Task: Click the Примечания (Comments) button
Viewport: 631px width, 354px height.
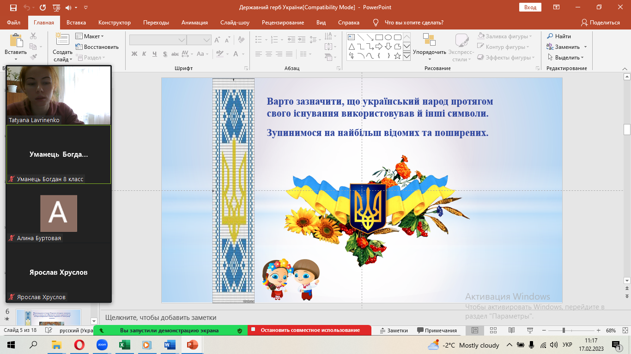Action: coord(437,330)
